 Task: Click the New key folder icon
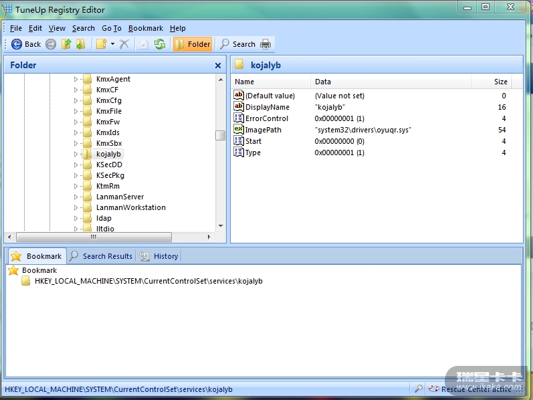point(101,44)
